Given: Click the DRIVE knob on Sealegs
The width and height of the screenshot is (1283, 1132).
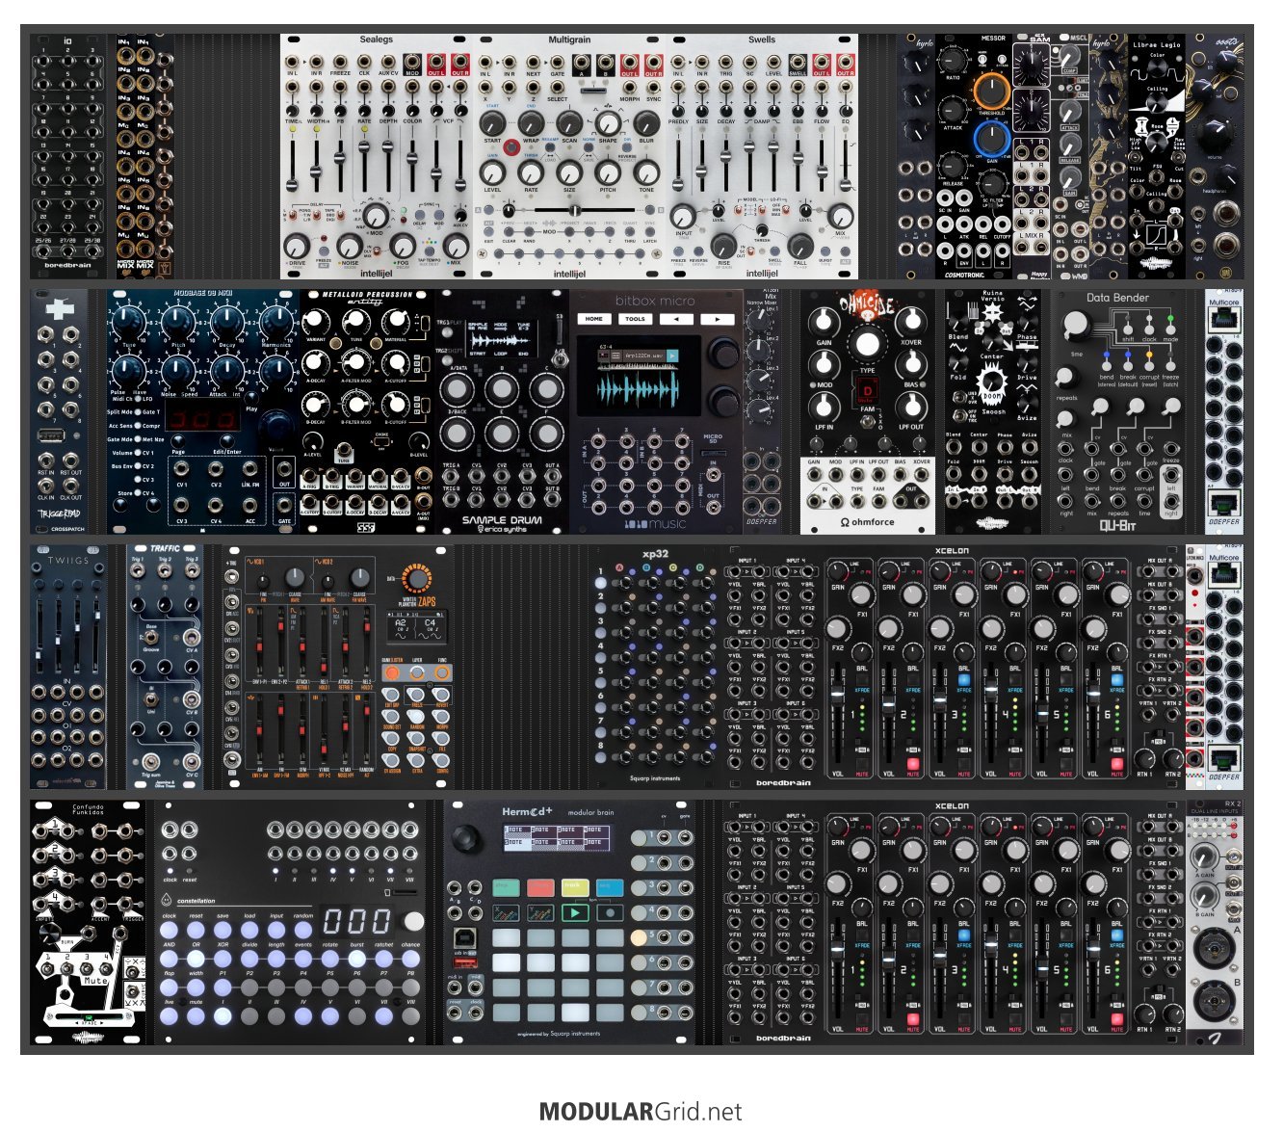Looking at the screenshot, I should (x=298, y=247).
